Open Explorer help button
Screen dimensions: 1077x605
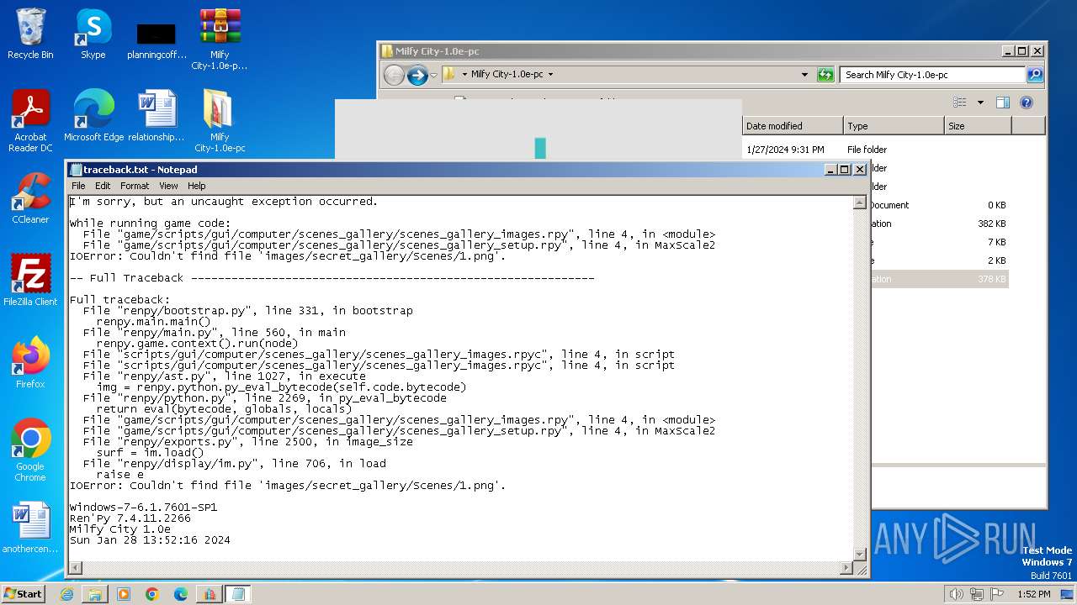point(1027,103)
